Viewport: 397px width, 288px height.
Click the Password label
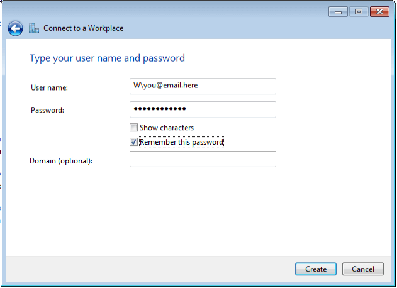click(47, 110)
